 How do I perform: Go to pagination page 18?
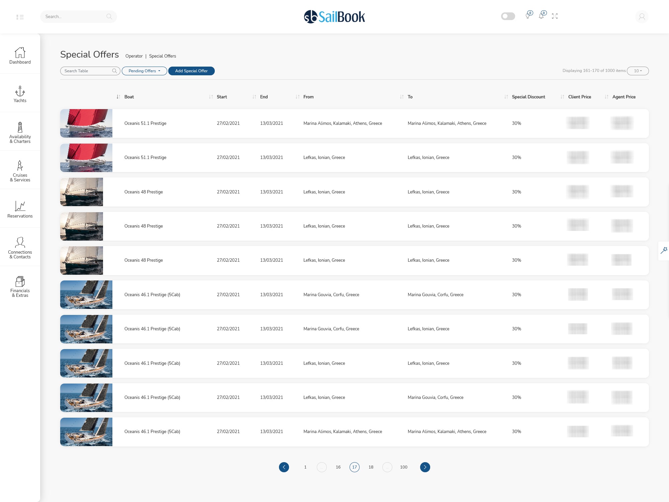(371, 467)
